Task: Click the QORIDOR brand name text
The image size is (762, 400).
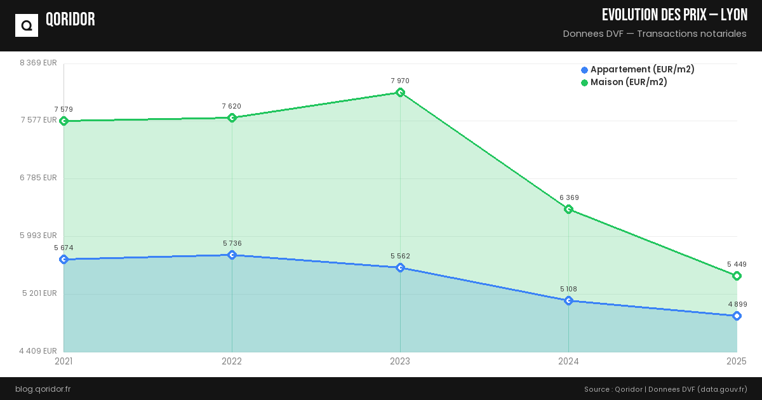Action: [x=70, y=20]
